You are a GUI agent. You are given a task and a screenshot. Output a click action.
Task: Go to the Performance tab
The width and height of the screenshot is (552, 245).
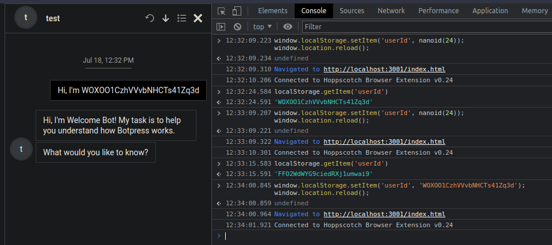pos(438,11)
